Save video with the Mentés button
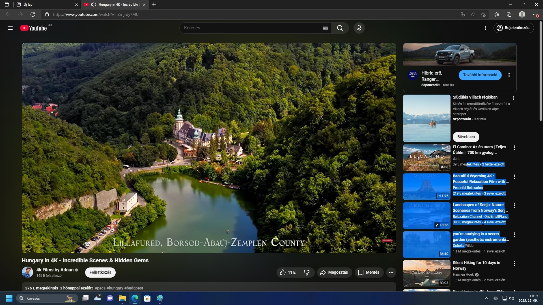The width and height of the screenshot is (543, 305). pyautogui.click(x=369, y=272)
